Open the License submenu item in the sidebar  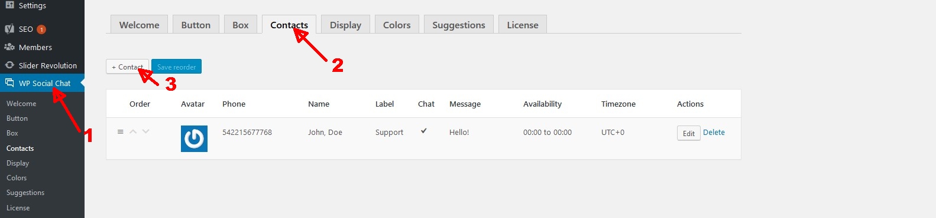tap(18, 207)
